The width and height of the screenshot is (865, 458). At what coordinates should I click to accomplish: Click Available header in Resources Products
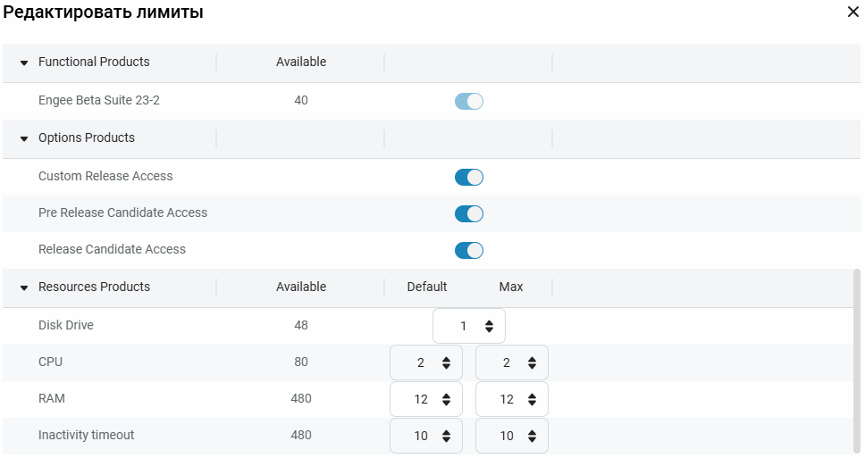click(x=301, y=287)
